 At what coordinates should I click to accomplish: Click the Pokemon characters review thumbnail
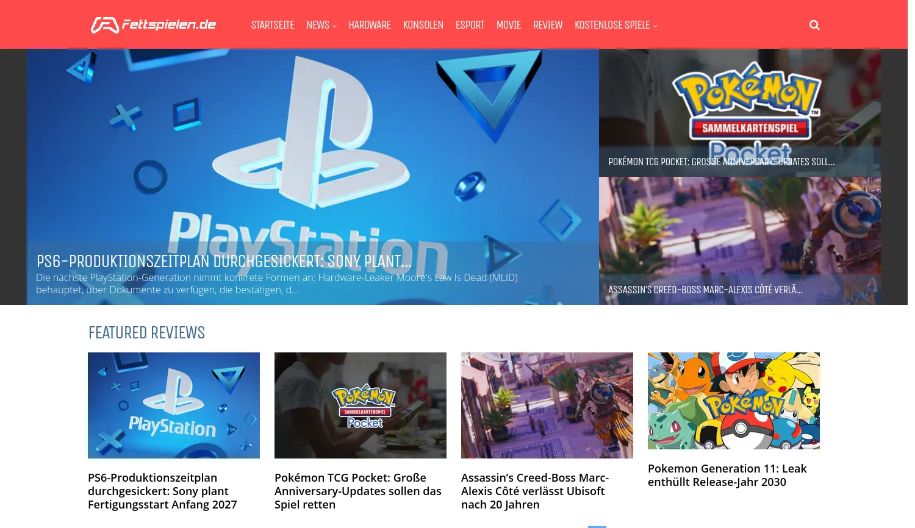(x=734, y=401)
